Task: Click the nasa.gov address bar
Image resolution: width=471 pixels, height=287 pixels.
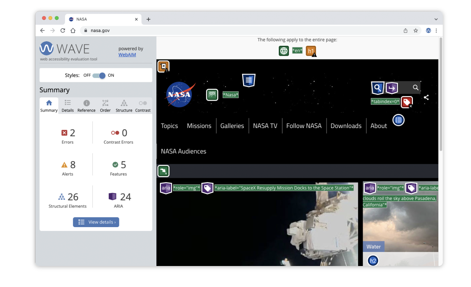Action: 241,31
